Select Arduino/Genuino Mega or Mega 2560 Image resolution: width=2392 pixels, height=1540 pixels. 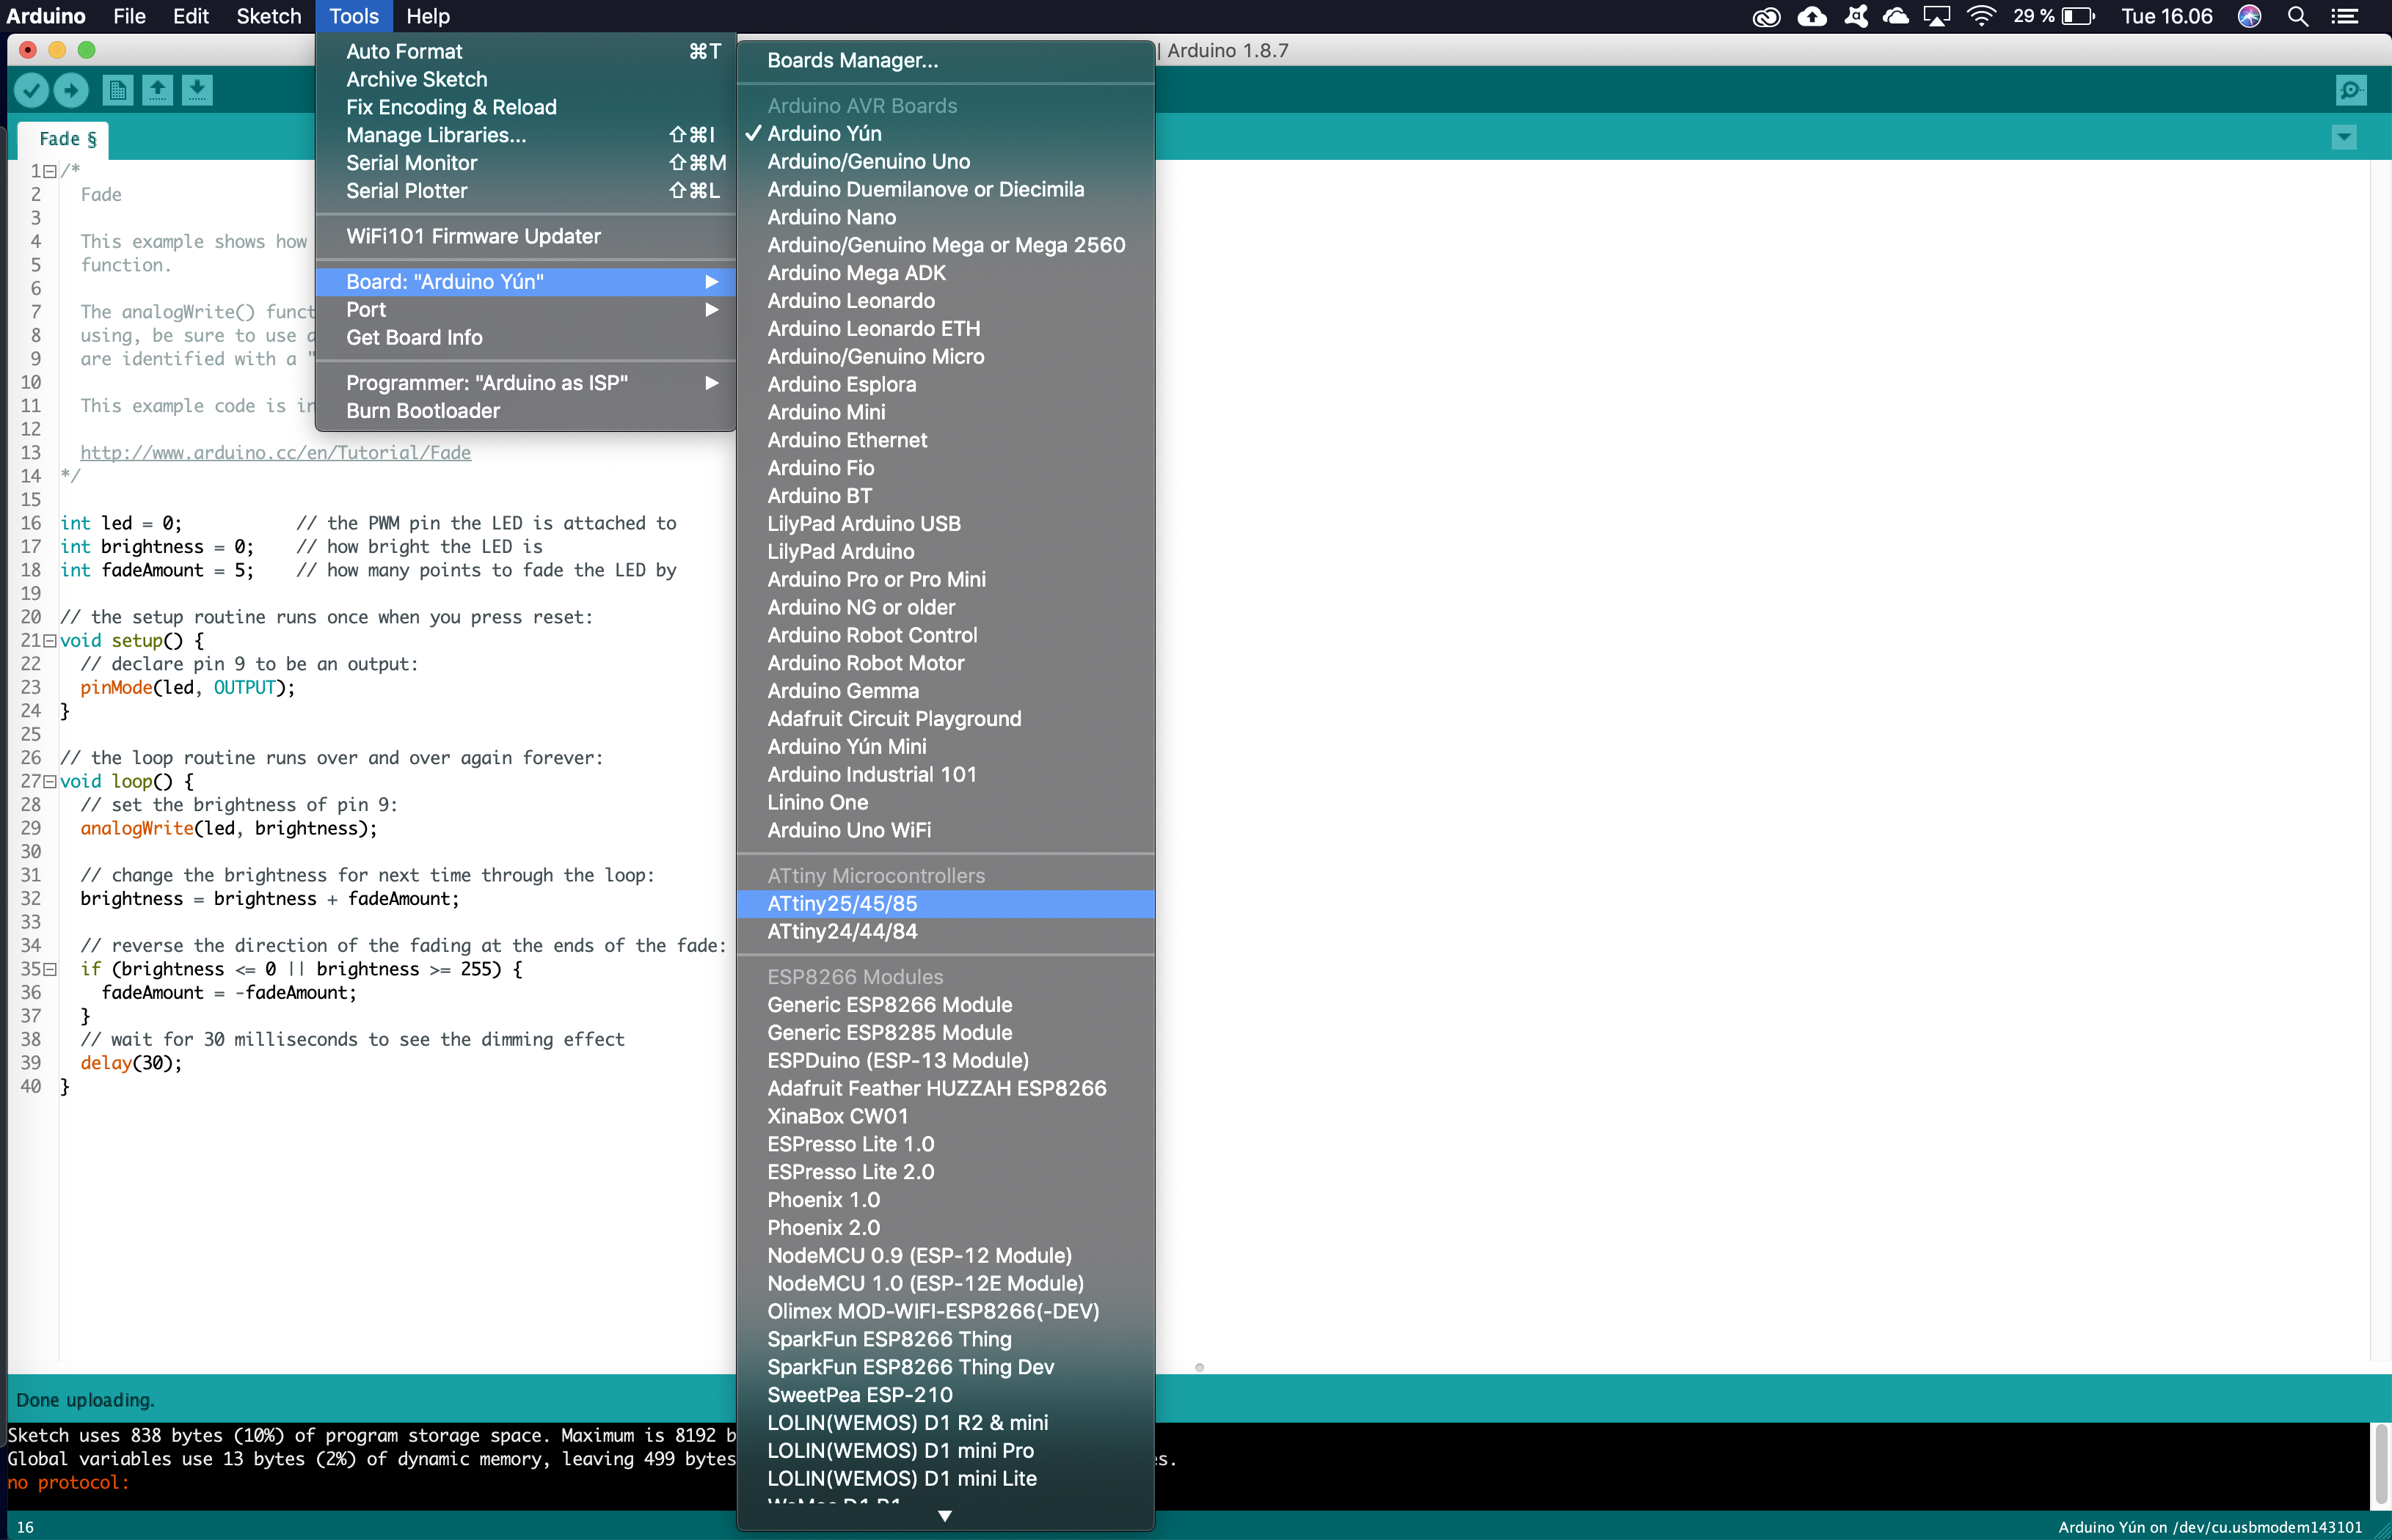[945, 245]
